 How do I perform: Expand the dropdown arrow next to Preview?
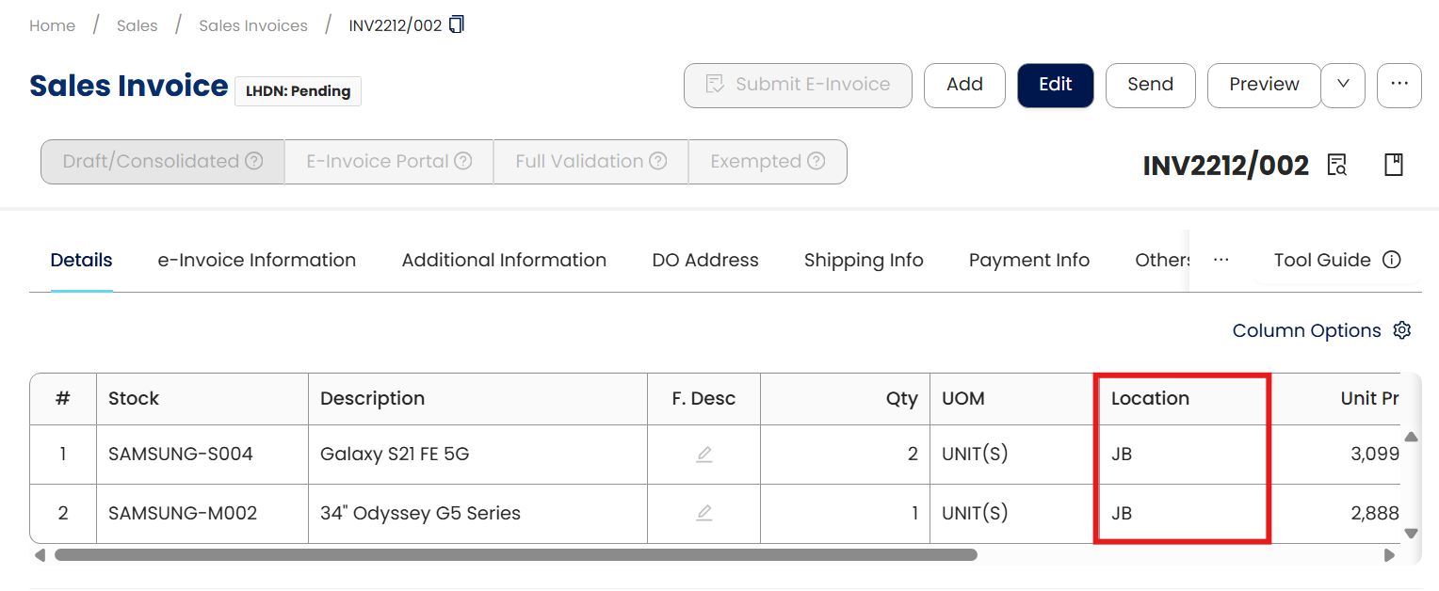click(x=1344, y=85)
